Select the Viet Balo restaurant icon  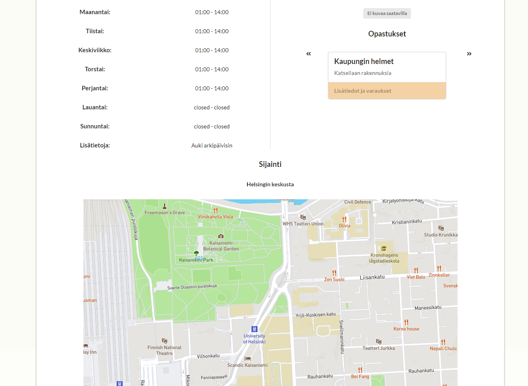click(416, 270)
